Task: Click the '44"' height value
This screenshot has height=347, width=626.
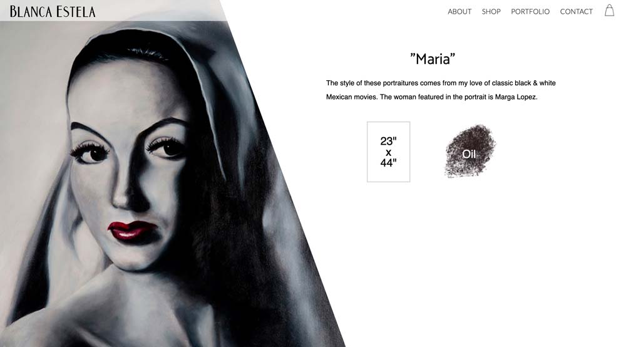Action: coord(388,162)
